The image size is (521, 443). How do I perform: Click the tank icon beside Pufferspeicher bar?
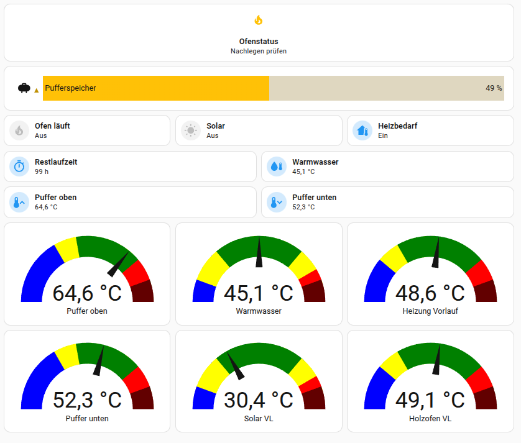point(24,88)
